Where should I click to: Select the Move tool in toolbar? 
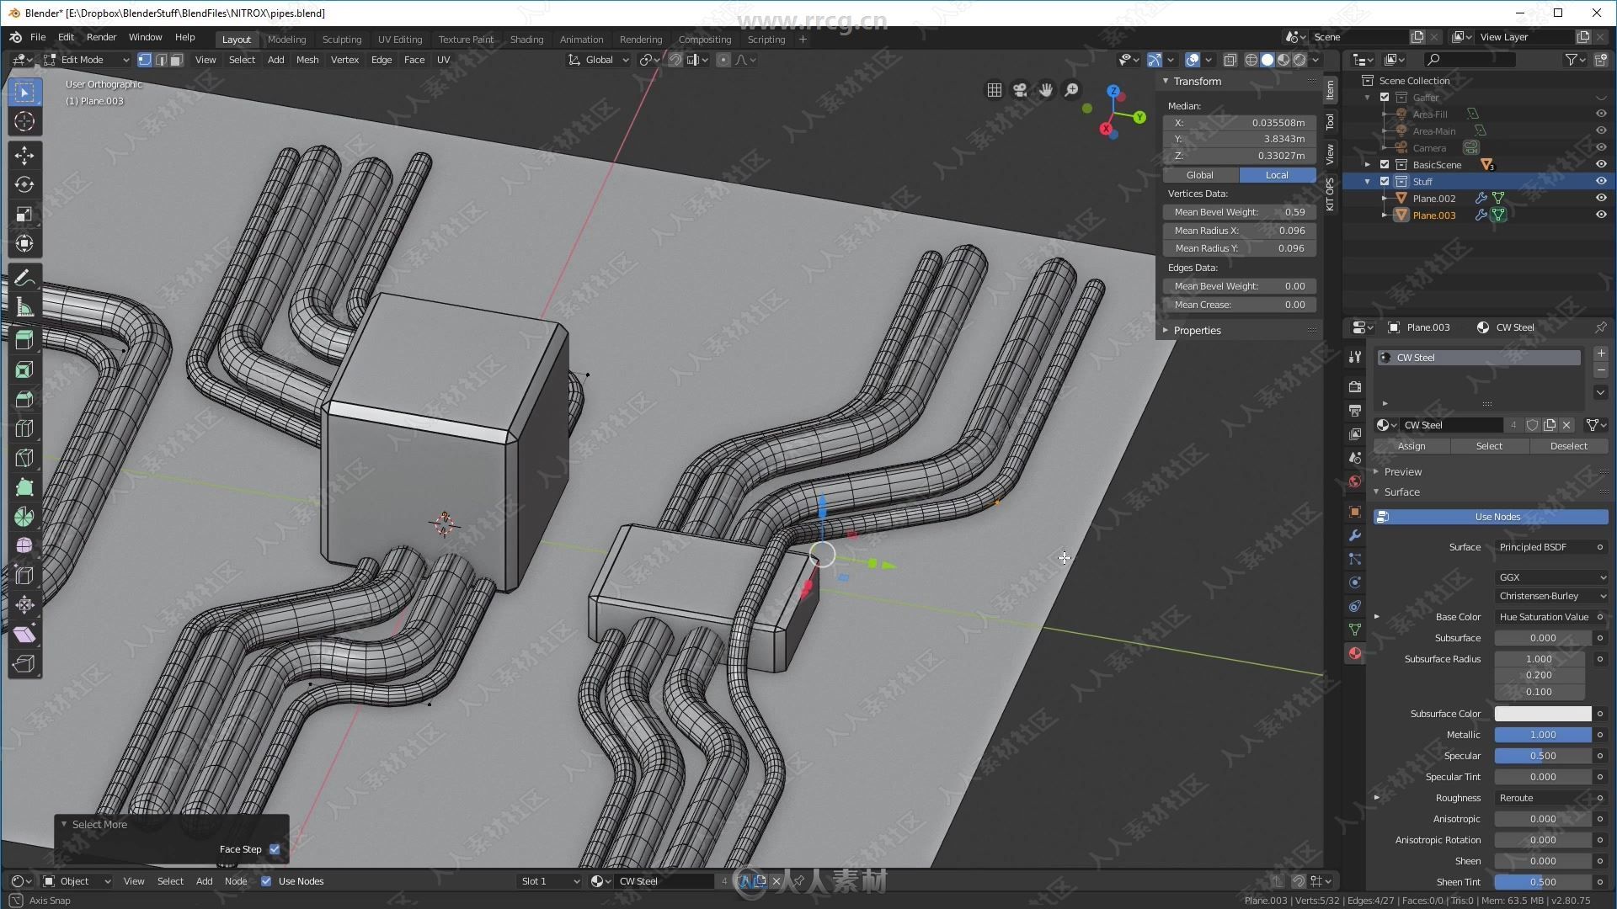(24, 156)
